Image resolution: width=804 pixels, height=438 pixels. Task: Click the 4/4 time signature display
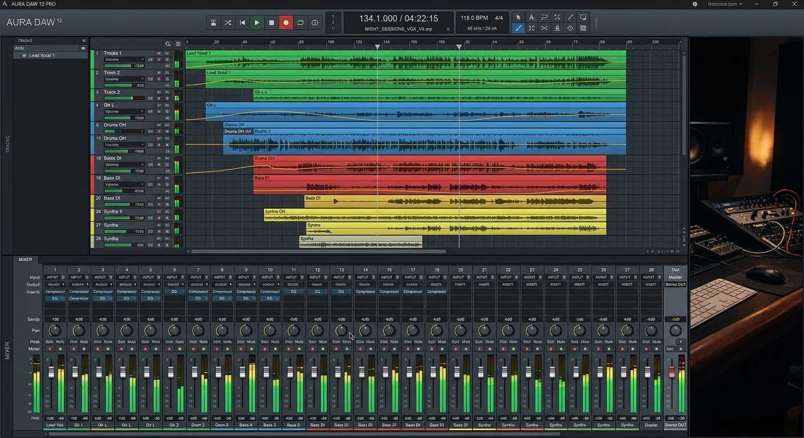(499, 18)
